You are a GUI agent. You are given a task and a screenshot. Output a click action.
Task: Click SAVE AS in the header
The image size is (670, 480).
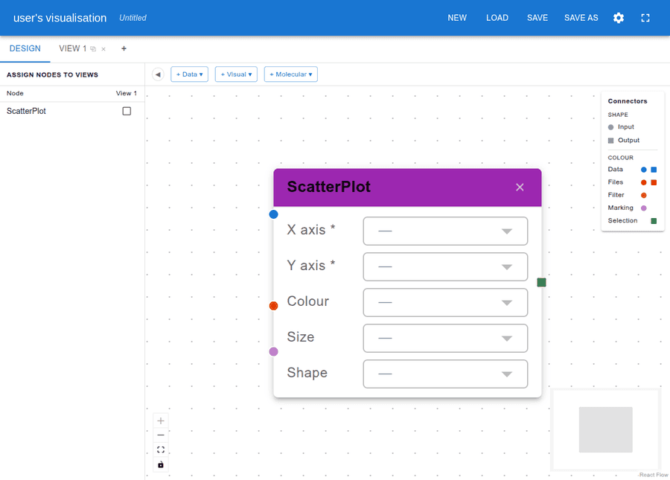pyautogui.click(x=581, y=18)
